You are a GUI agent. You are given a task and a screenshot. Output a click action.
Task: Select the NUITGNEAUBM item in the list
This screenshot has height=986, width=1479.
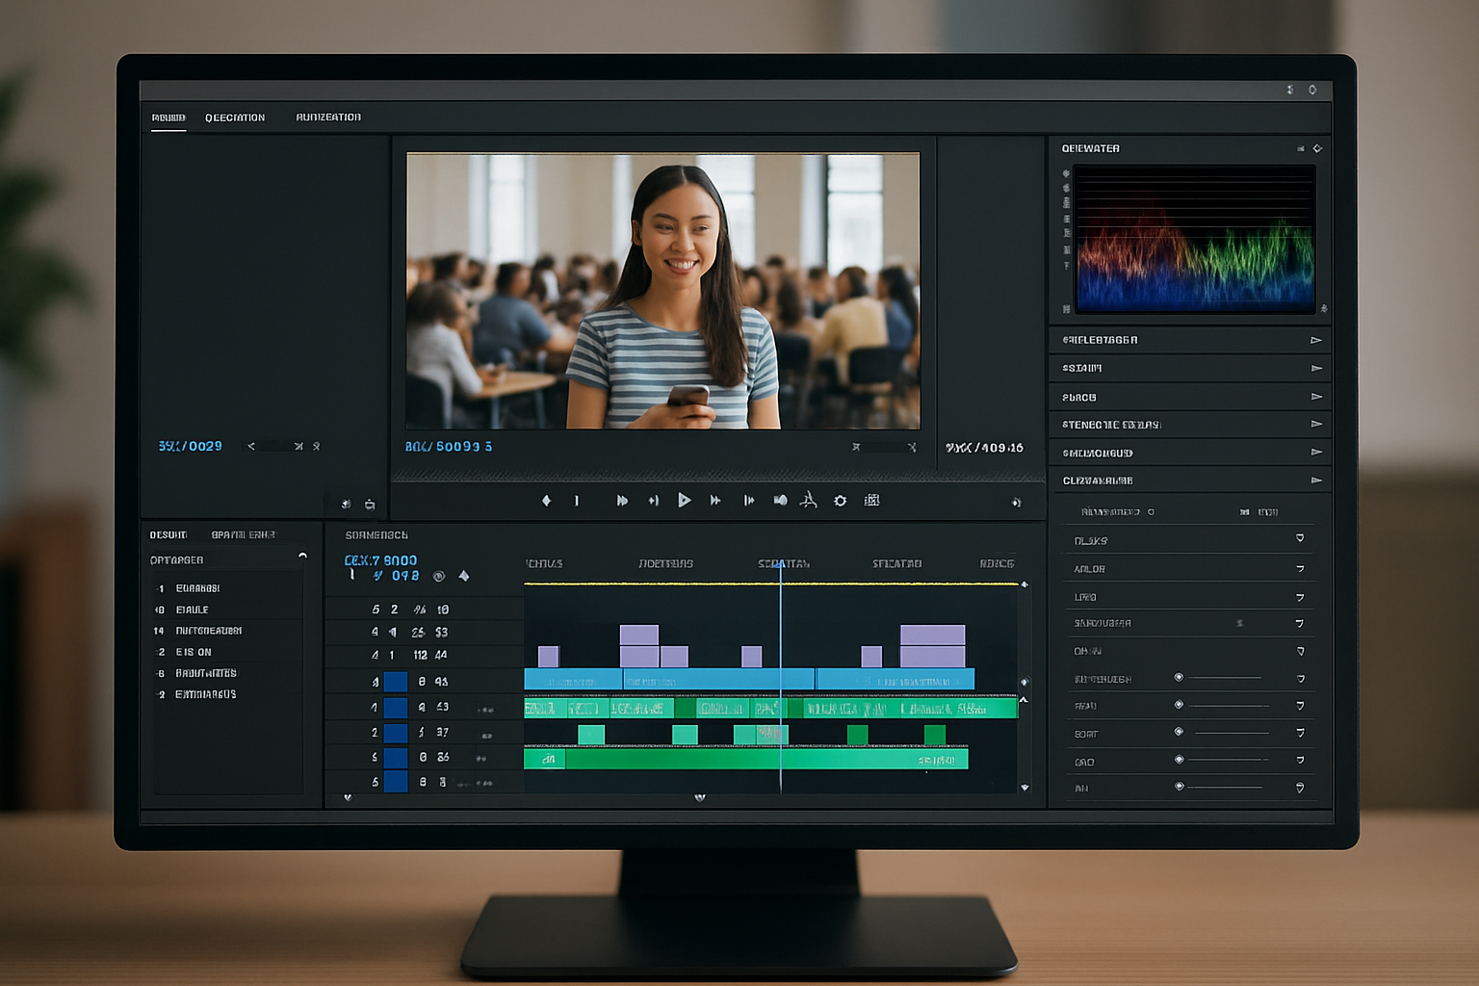(208, 631)
